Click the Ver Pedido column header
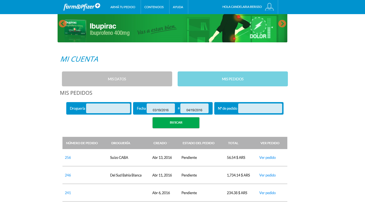The height and width of the screenshot is (205, 365). [x=270, y=143]
